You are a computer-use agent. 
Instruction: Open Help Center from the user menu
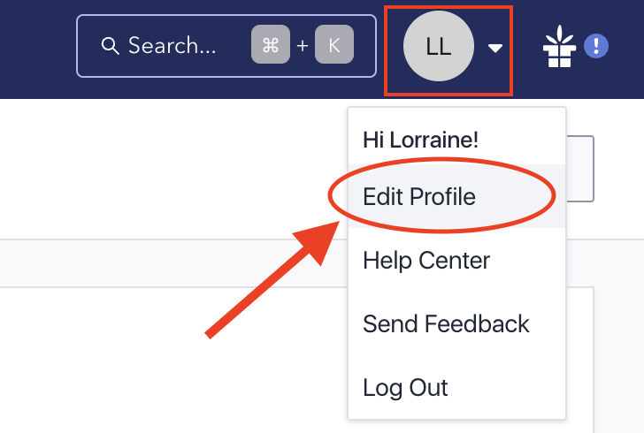click(x=426, y=261)
